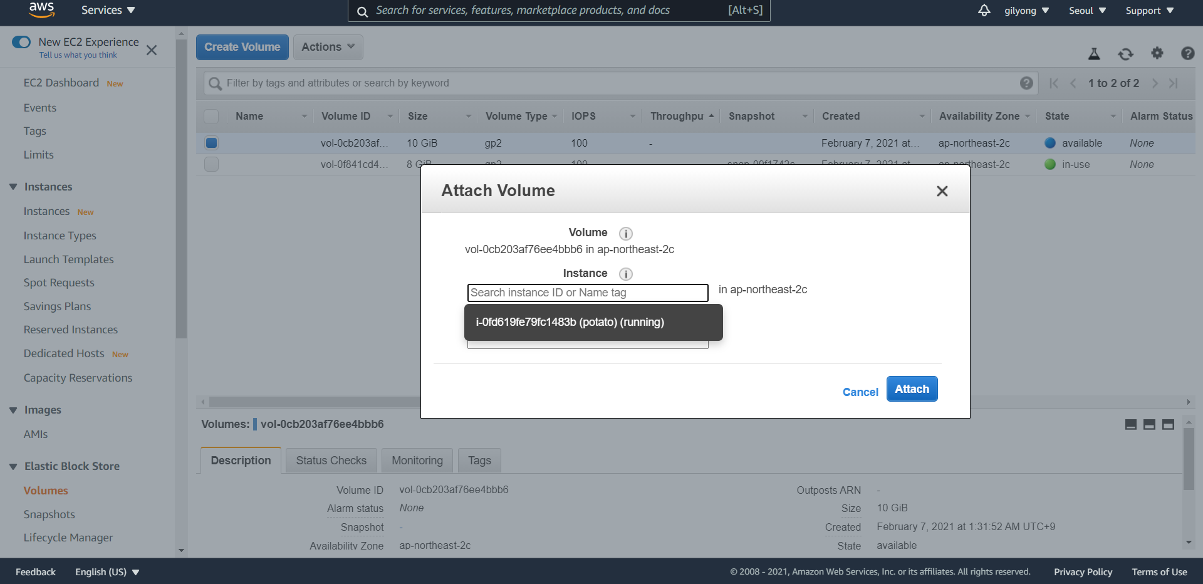Click the AWS global search box
The image size is (1203, 584).
(x=559, y=11)
